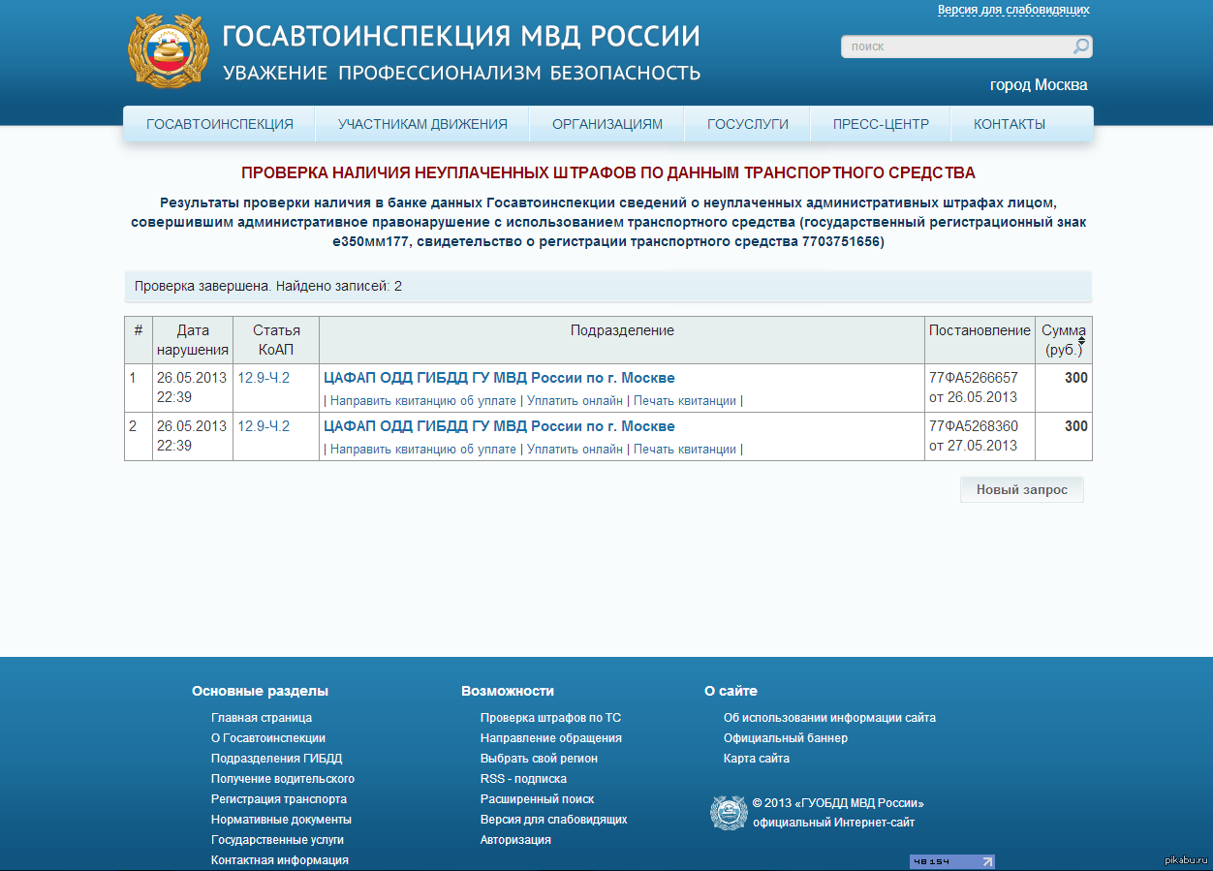1213x871 pixels.
Task: Open RSS - подписка footer link
Action: pos(523,779)
